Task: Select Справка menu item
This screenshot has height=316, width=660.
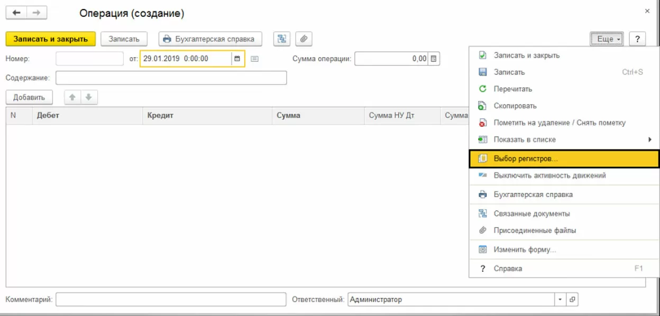Action: (564, 268)
